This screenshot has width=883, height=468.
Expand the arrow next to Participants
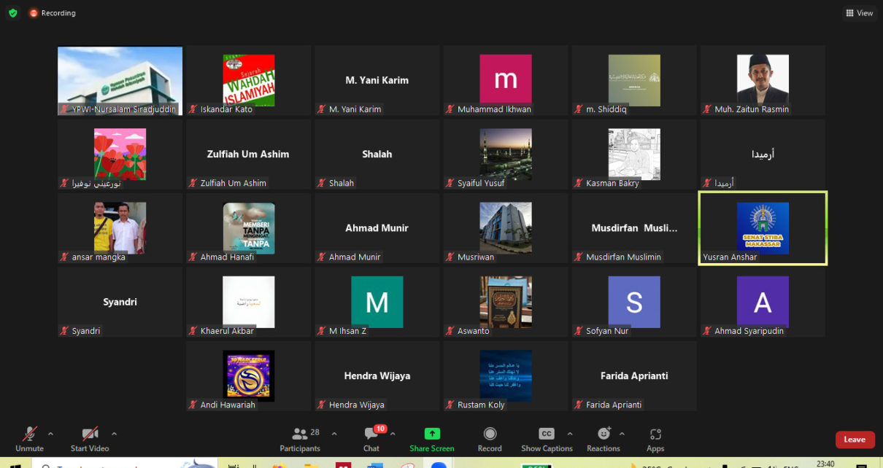tap(334, 434)
